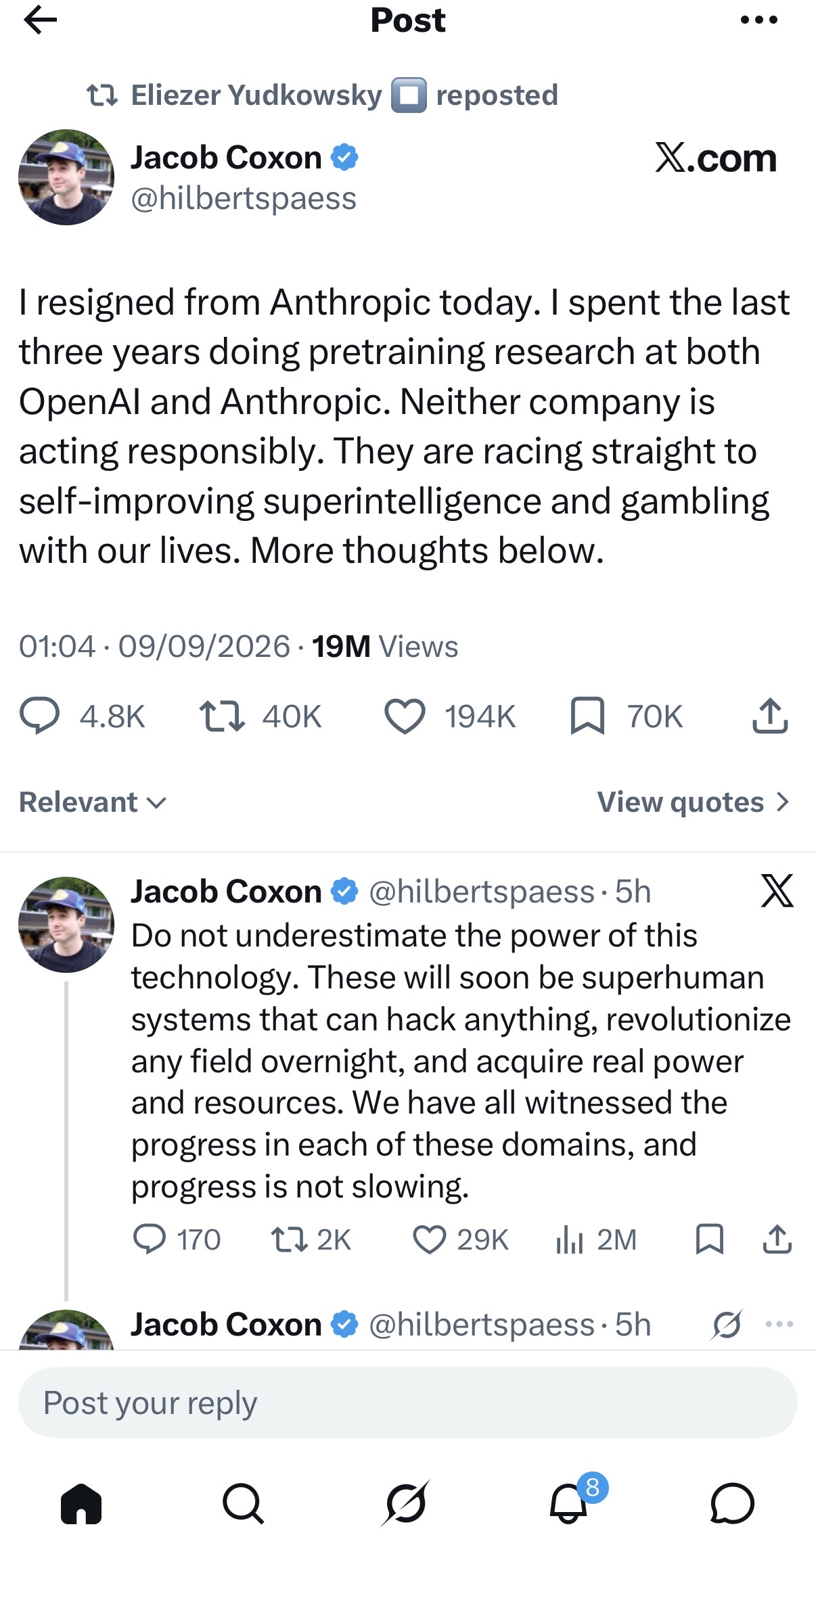Repost the main post showing 40K
The width and height of the screenshot is (816, 1623).
click(x=222, y=716)
